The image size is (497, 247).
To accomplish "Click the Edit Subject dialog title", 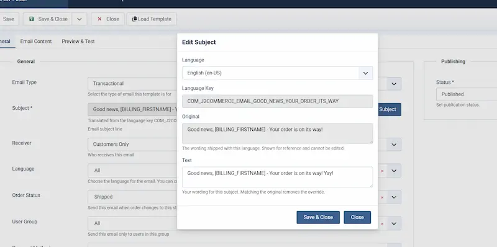I will click(199, 42).
